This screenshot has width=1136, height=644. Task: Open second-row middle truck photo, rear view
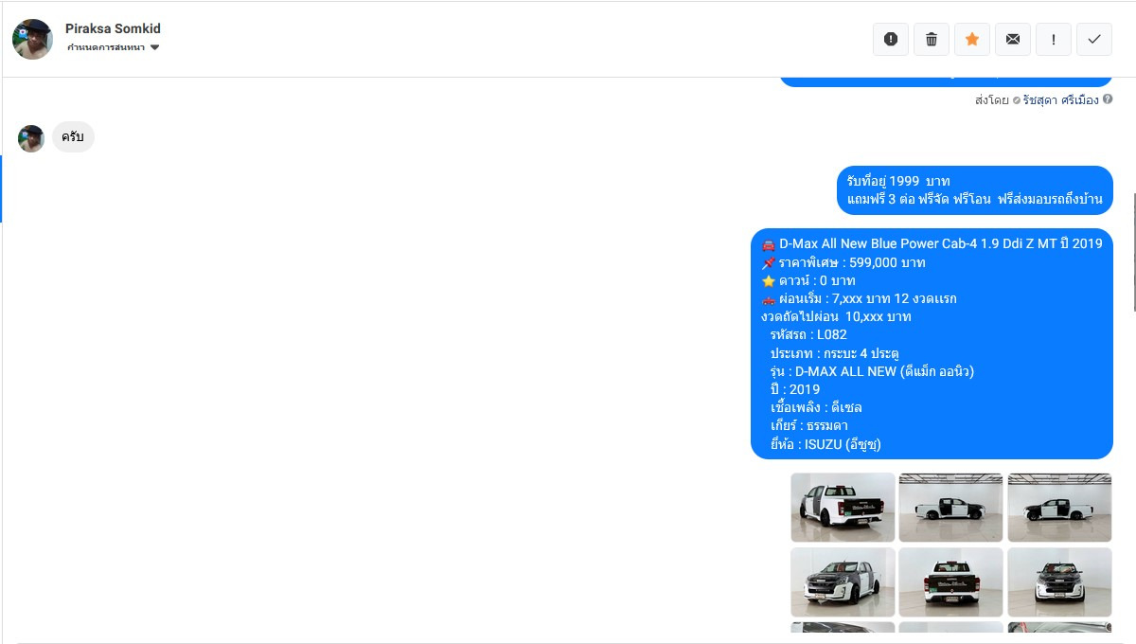(x=950, y=582)
